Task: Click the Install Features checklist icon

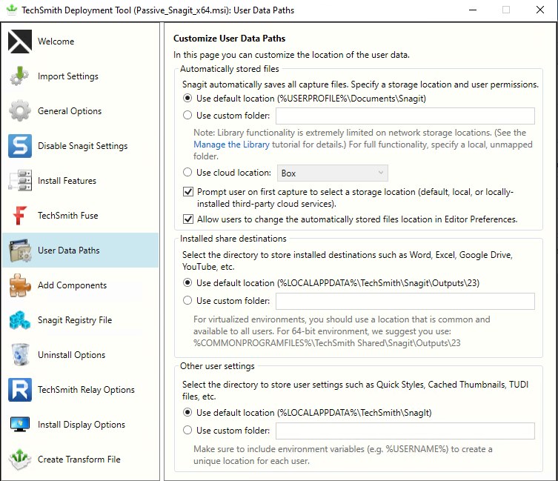Action: click(x=20, y=181)
